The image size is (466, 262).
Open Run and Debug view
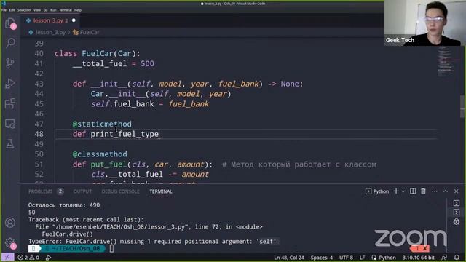(10, 84)
